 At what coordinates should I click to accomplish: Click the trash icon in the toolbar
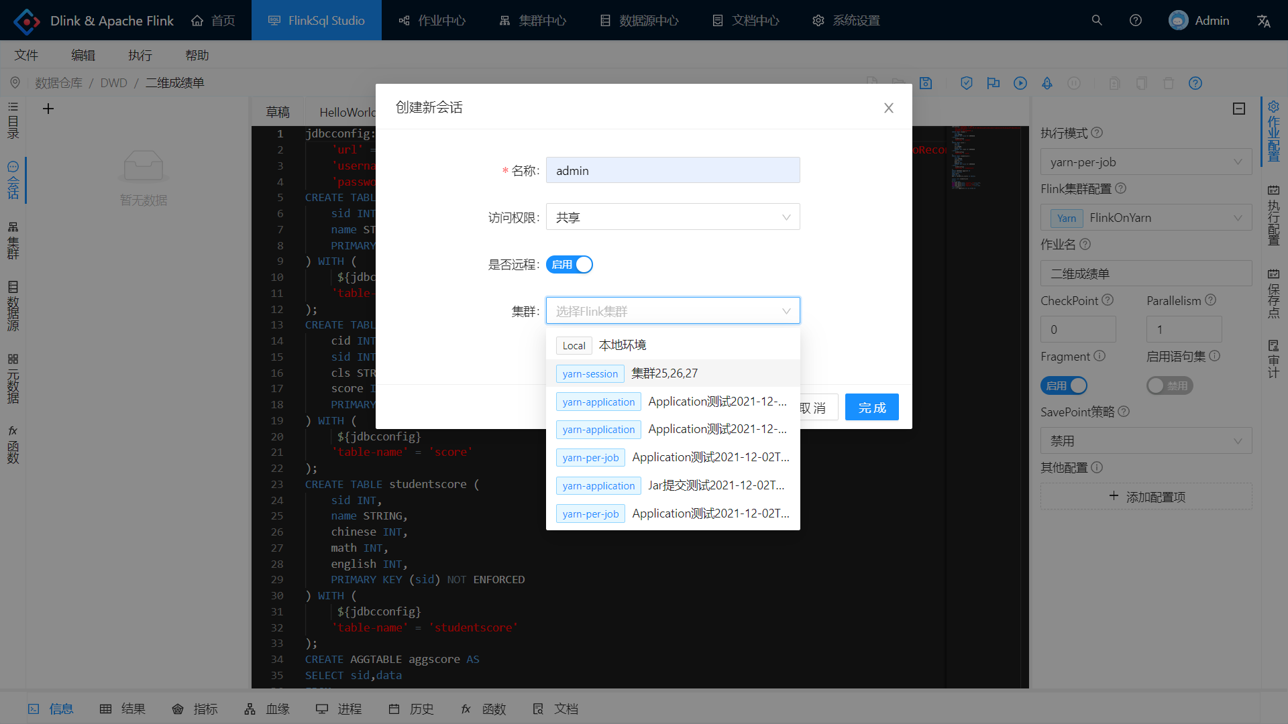pos(1168,83)
